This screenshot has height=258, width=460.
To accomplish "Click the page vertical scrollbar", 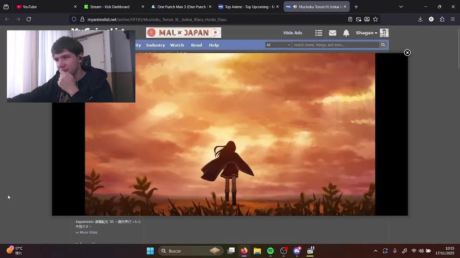I will point(458,48).
